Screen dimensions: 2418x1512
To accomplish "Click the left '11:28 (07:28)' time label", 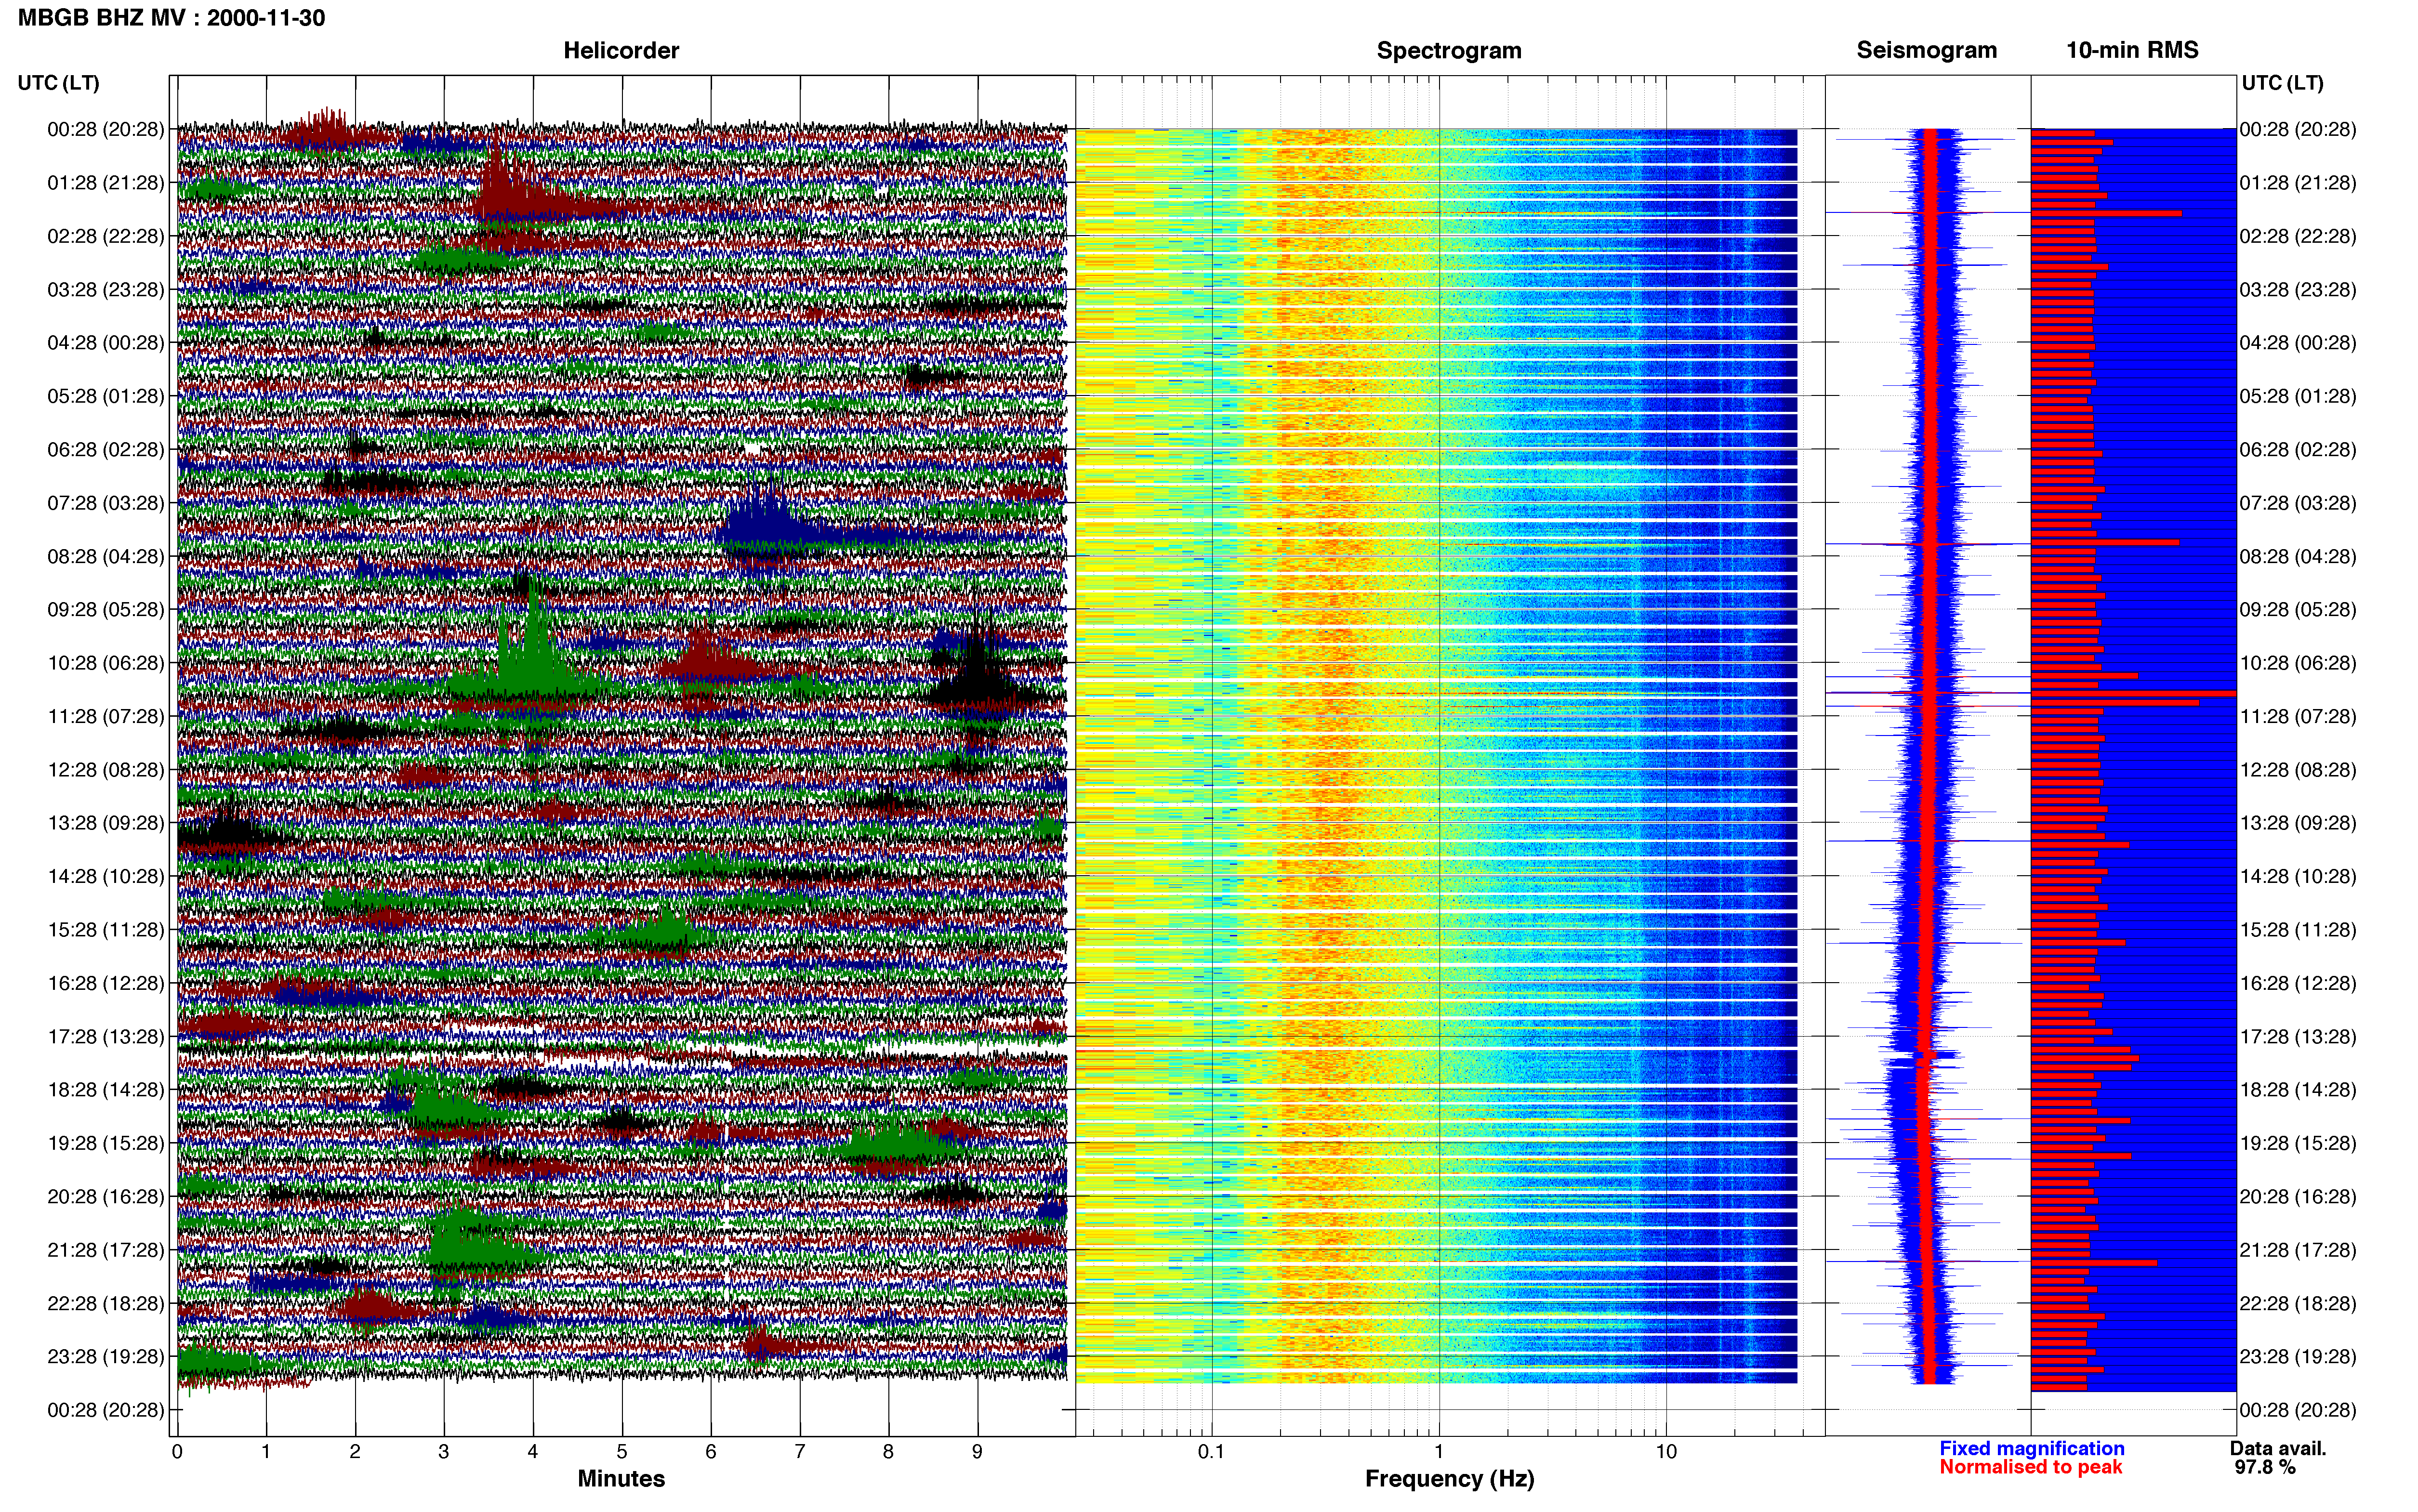I will 106,716.
